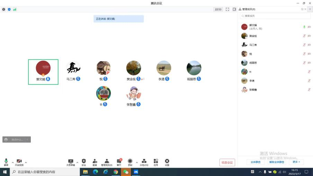Click the 邀请 invite participants icon
Screen dimensions: 313x176
pyautogui.click(x=95, y=161)
